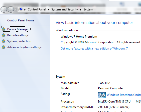Select the System breadcrumb item

(x=88, y=9)
